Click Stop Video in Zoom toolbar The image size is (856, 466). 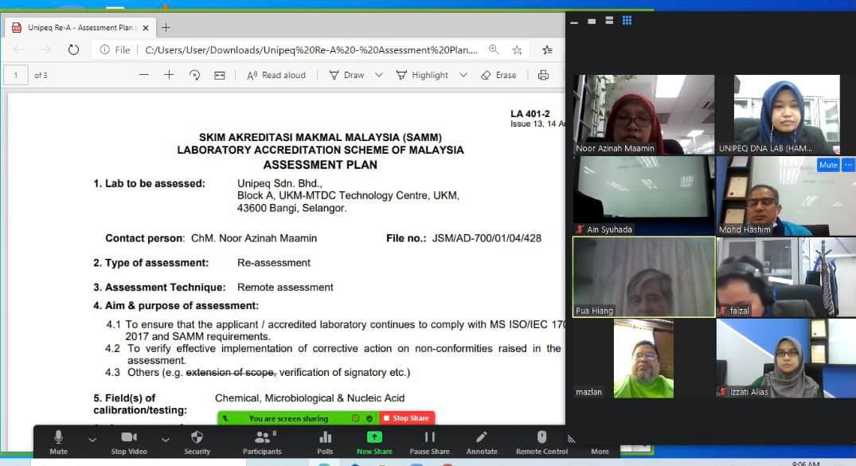[129, 442]
